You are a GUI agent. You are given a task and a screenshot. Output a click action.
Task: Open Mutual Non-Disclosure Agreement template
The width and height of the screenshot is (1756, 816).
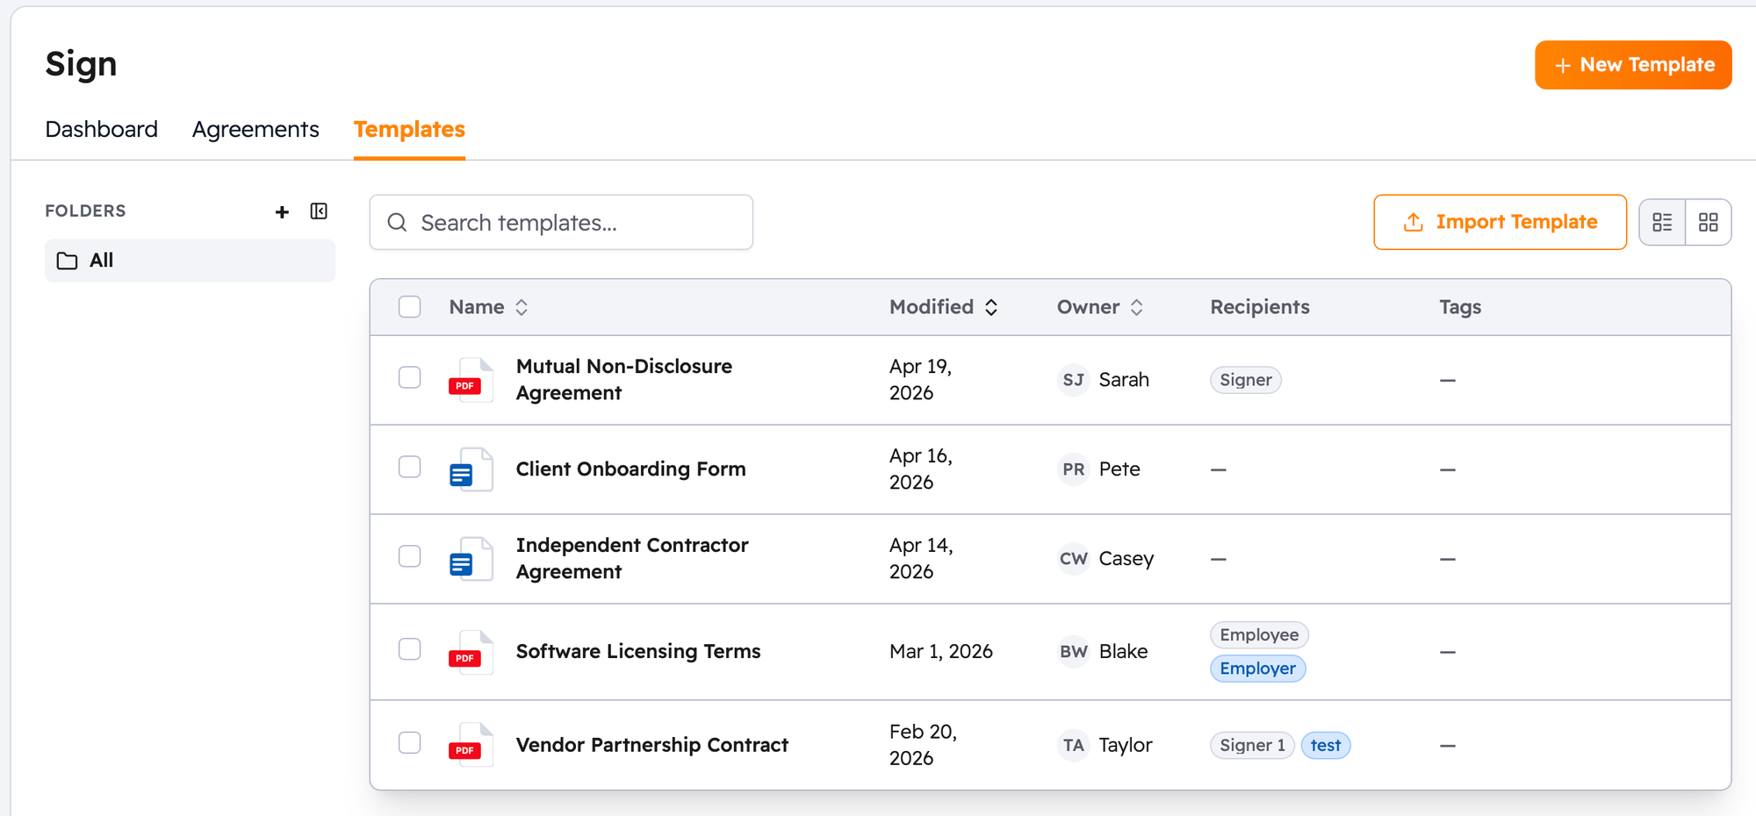click(x=624, y=380)
